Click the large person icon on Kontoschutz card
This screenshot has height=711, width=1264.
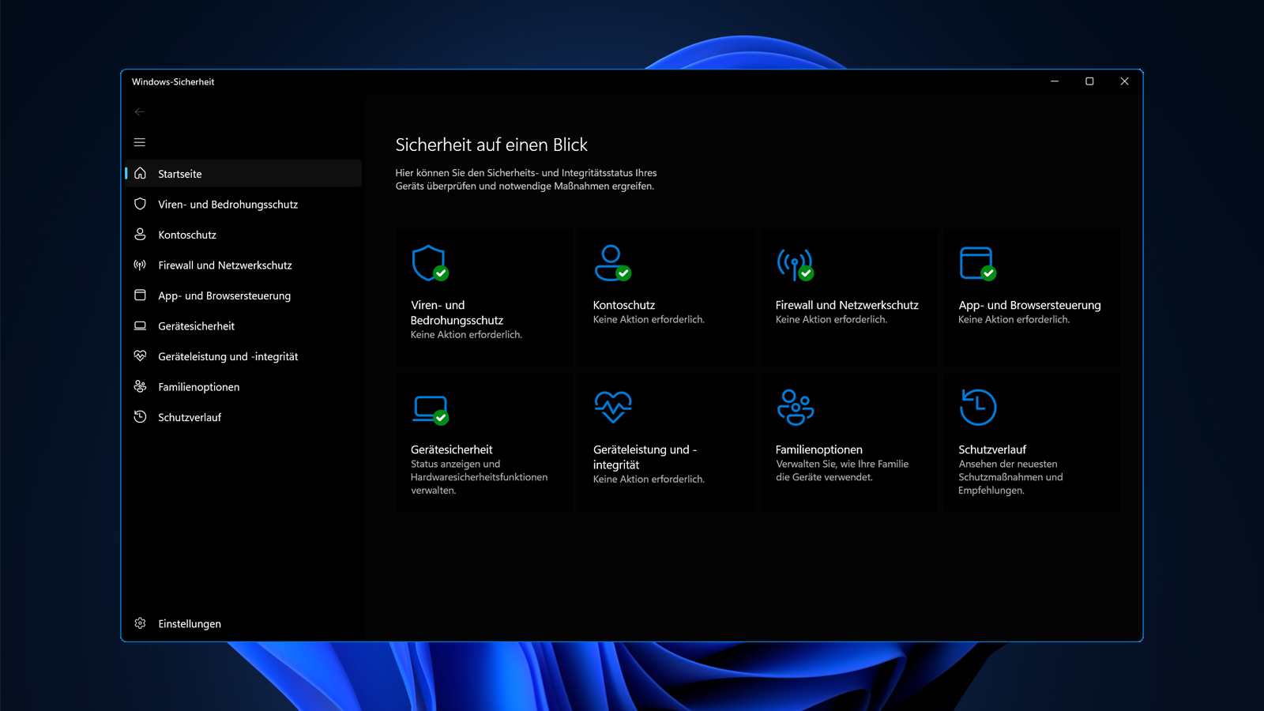click(612, 263)
